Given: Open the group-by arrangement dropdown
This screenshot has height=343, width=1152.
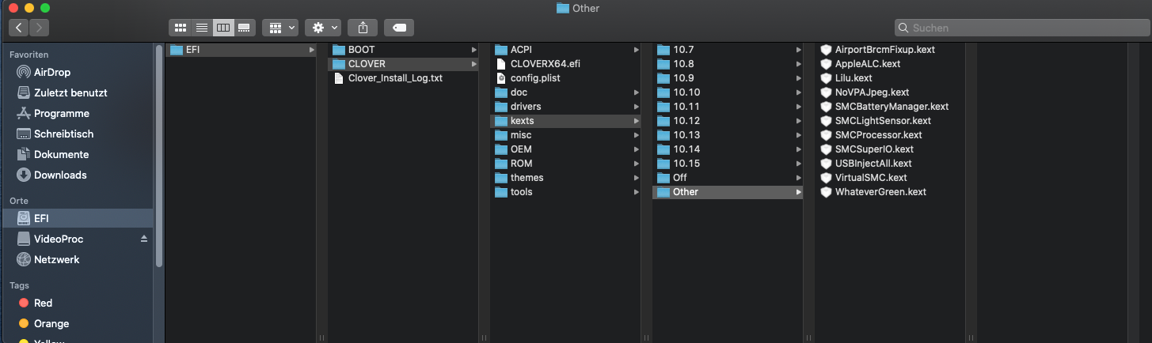Looking at the screenshot, I should 280,28.
